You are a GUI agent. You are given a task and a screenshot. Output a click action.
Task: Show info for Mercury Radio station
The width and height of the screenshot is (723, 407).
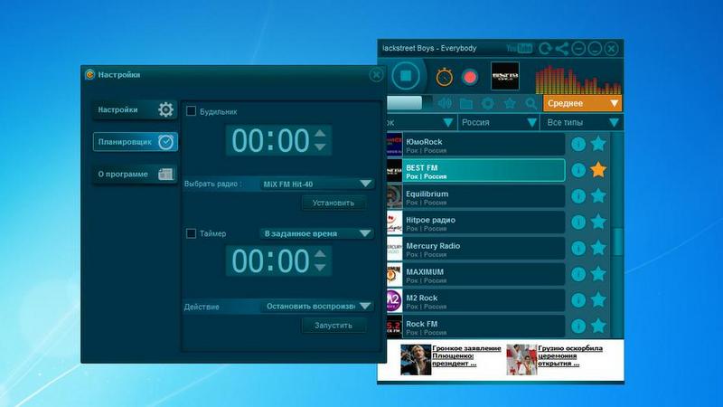point(578,248)
